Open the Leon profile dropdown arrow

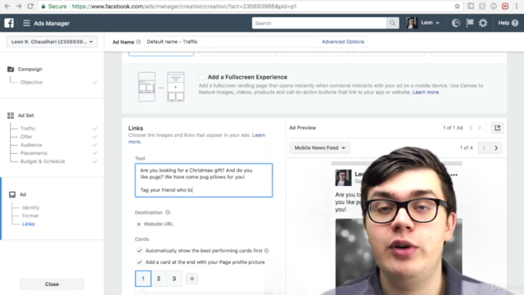point(437,23)
